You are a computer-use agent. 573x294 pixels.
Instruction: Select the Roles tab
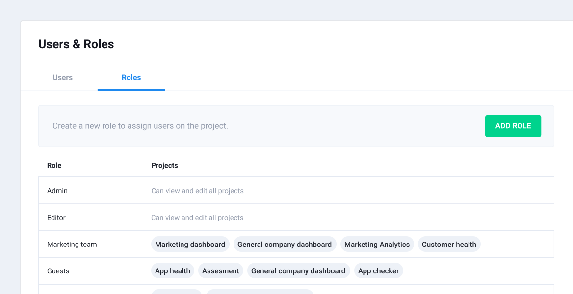(x=131, y=77)
